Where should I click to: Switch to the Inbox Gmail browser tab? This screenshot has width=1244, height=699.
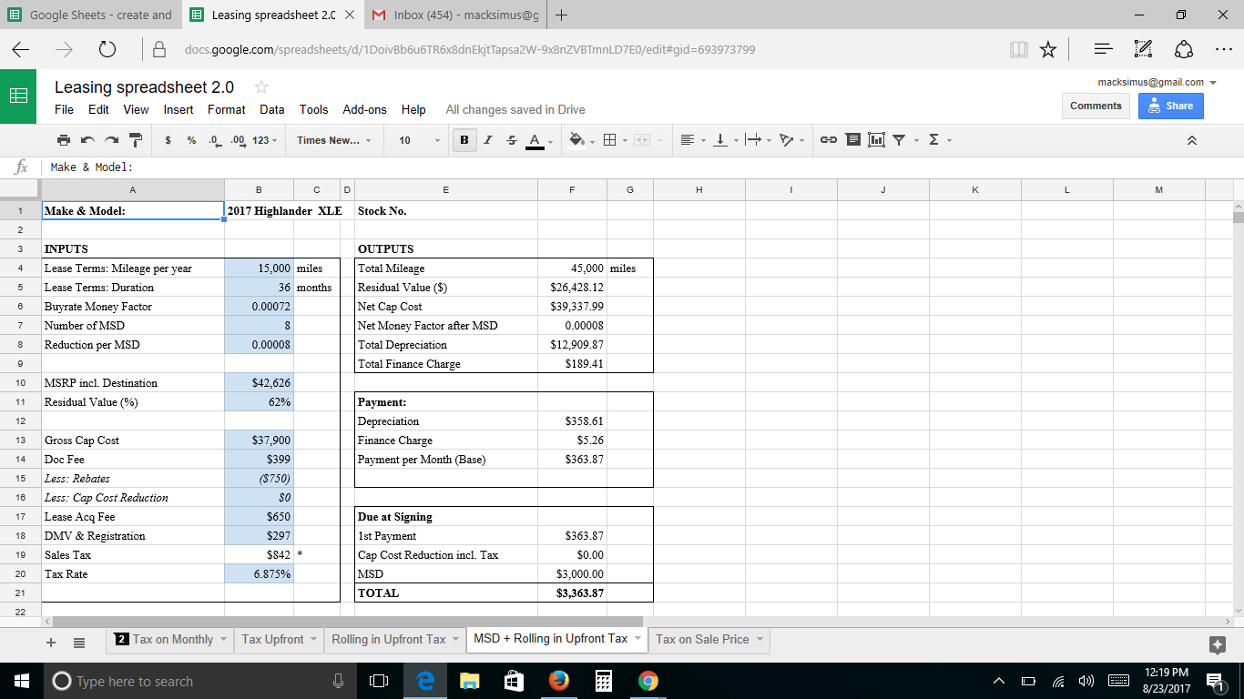pyautogui.click(x=457, y=15)
